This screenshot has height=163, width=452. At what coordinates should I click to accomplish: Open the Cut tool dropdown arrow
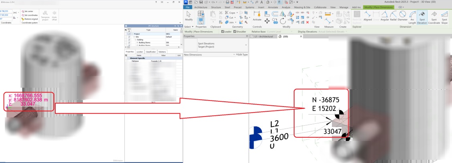click(x=235, y=18)
